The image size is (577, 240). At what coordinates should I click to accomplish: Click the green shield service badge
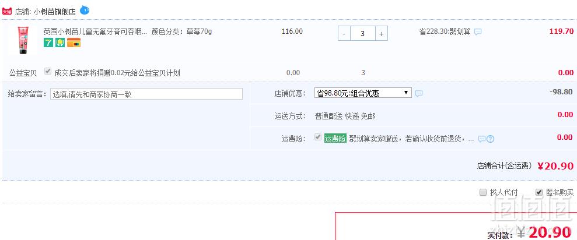tap(60, 43)
